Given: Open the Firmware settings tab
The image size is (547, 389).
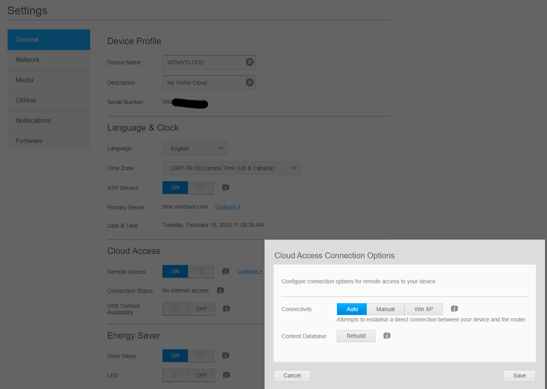Looking at the screenshot, I should [49, 141].
